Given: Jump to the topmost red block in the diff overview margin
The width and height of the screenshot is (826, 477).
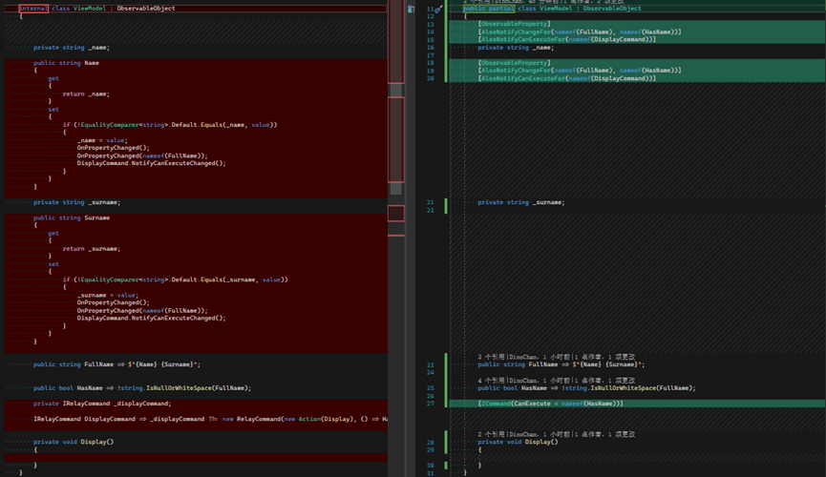Looking at the screenshot, I should (396, 42).
